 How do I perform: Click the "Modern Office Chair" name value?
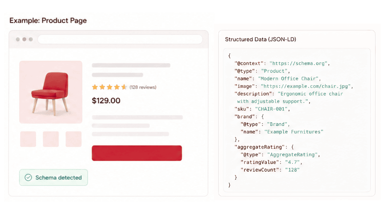coord(288,79)
